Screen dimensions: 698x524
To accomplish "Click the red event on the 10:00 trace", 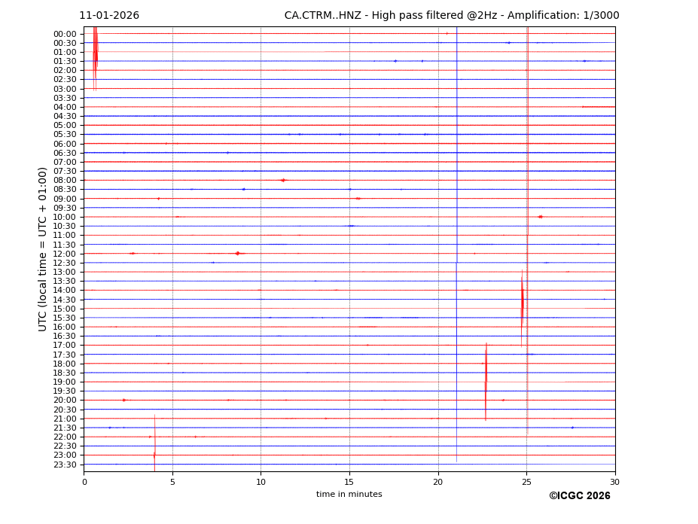I will (x=540, y=217).
